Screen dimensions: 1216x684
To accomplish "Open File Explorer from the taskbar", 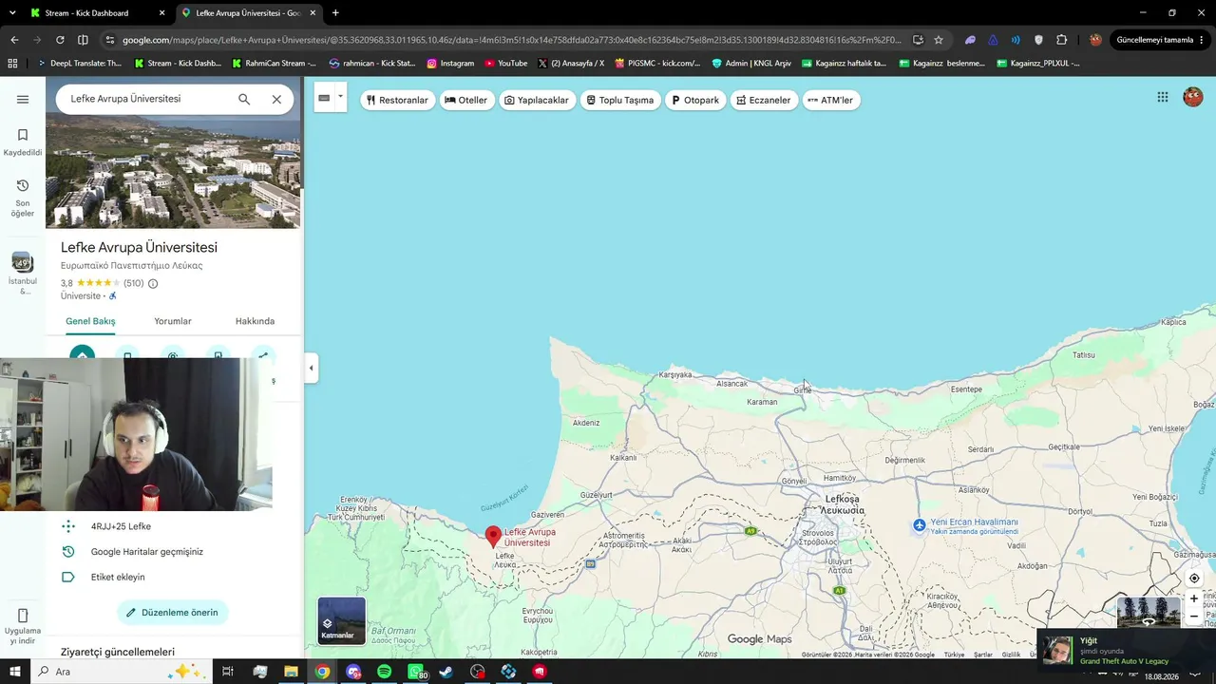I will [x=291, y=672].
